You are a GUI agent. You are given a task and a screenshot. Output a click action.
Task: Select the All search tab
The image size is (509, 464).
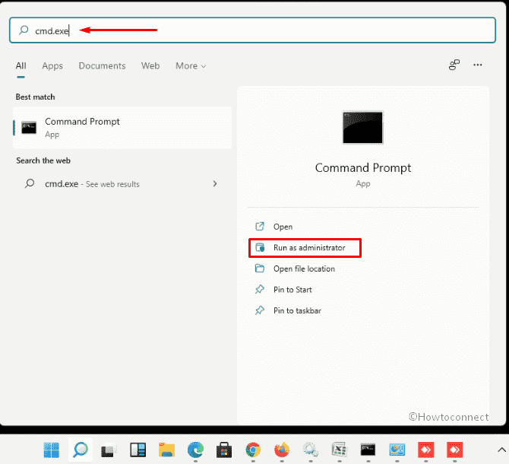[x=21, y=65]
